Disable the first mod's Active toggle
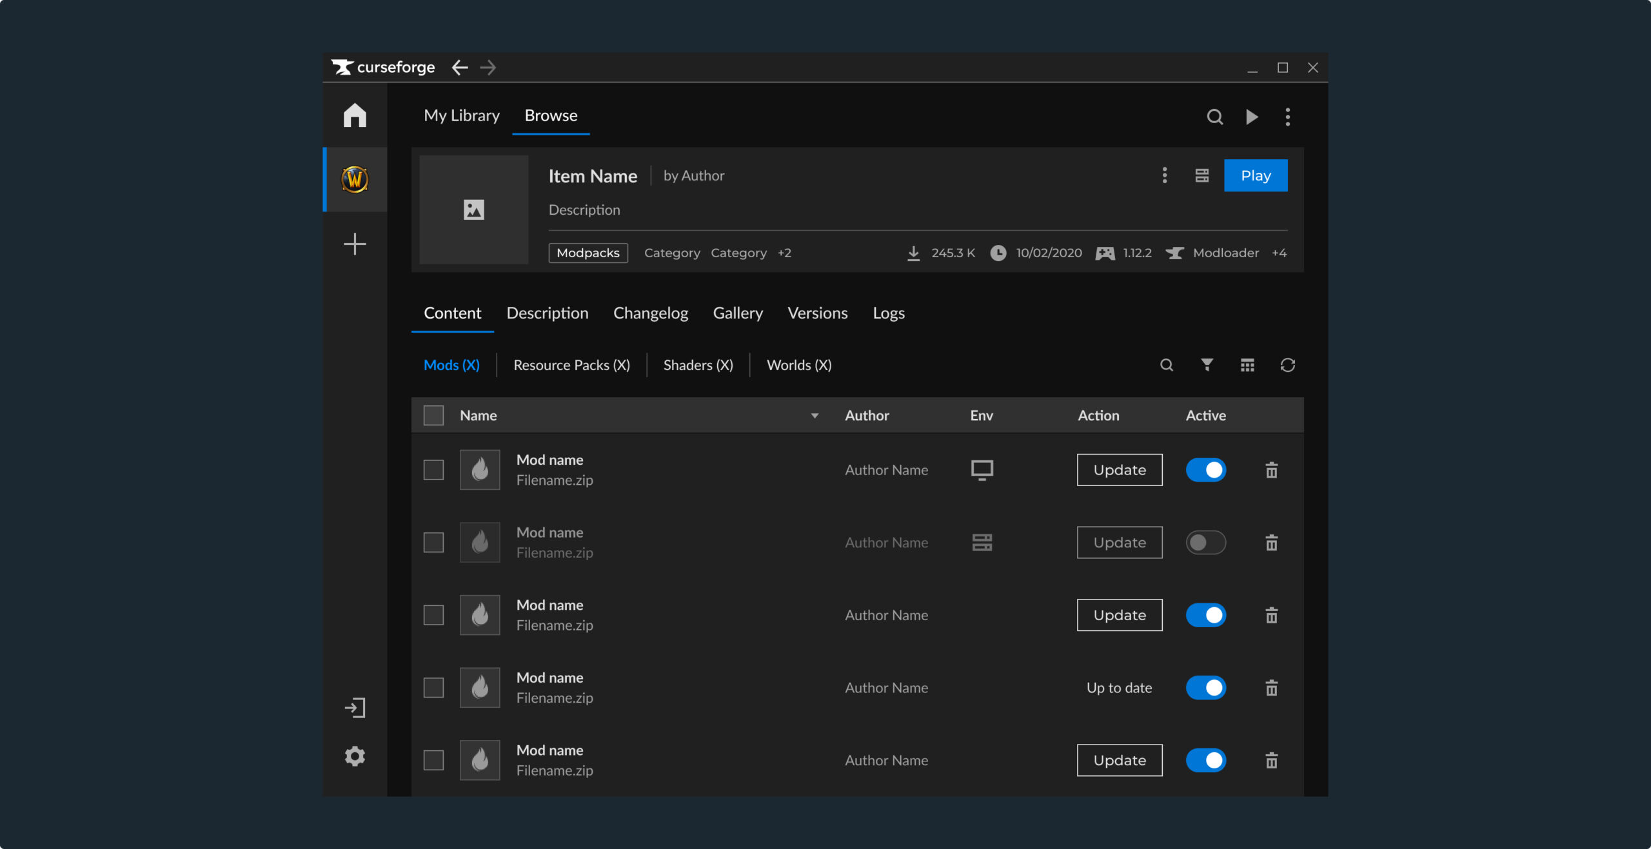The height and width of the screenshot is (849, 1651). [x=1205, y=470]
